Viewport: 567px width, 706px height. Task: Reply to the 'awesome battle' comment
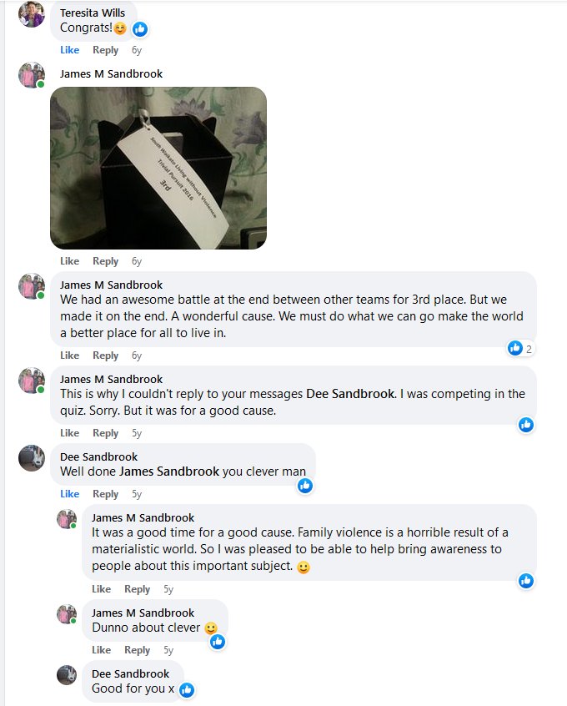[105, 356]
